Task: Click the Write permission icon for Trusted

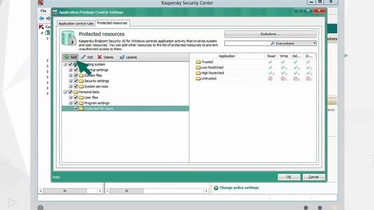Action: pos(283,62)
